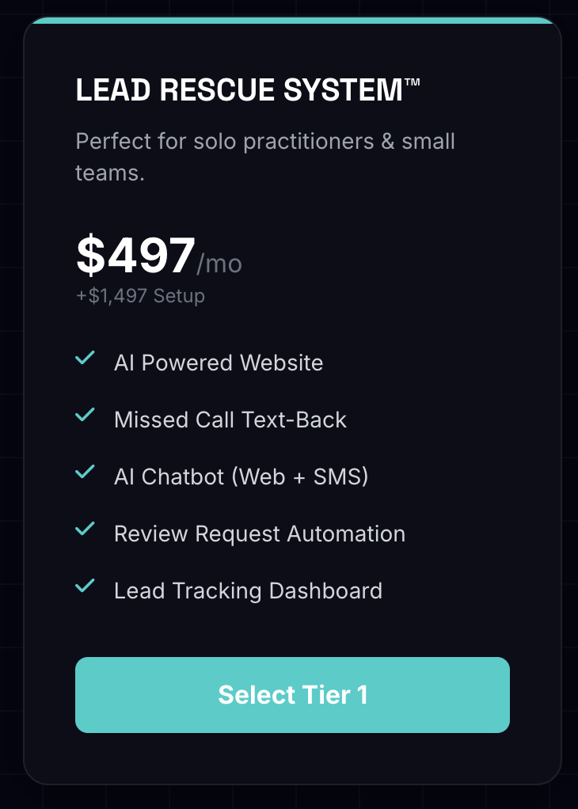Click the Review Request Automation feature text
This screenshot has height=809, width=578.
click(x=260, y=534)
